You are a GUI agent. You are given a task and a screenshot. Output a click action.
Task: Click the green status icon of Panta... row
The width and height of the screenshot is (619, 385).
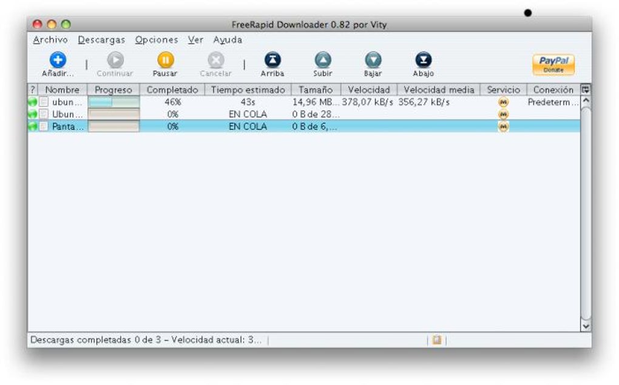(32, 127)
